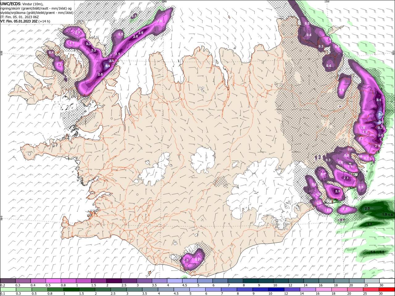Click the 1.7 label in the green rain area

click(x=370, y=224)
